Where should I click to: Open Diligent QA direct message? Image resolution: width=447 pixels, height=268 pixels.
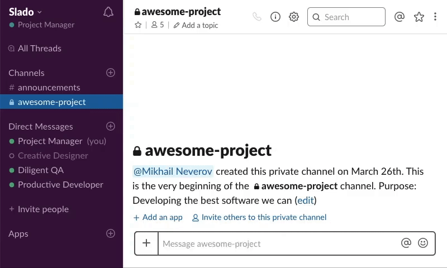coord(40,170)
